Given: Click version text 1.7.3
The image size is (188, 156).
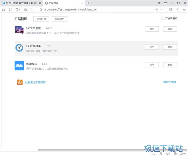Looking at the screenshot, I should [x=48, y=46].
